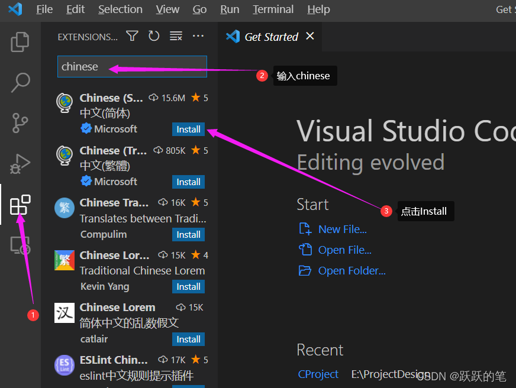Click the Chinese Translation extension icon
The width and height of the screenshot is (516, 388).
(64, 208)
